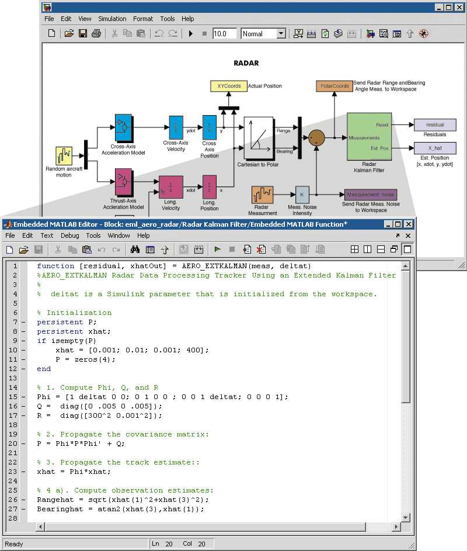Click the Print icon in Simulink toolbar
This screenshot has height=551, width=467.
(96, 34)
